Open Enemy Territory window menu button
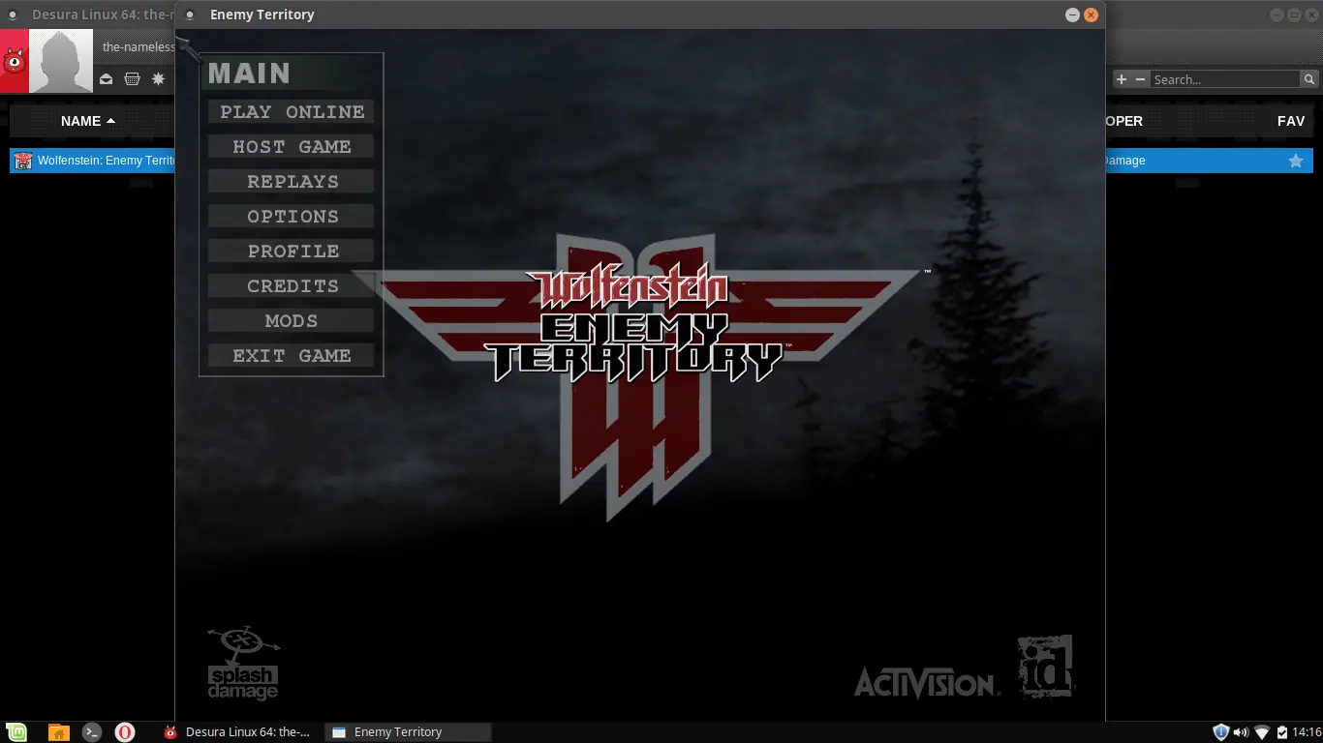 [x=190, y=15]
